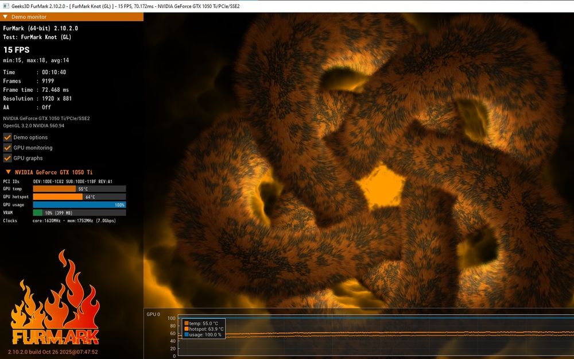The width and height of the screenshot is (574, 359).
Task: Click the window title bar text
Action: [126, 6]
